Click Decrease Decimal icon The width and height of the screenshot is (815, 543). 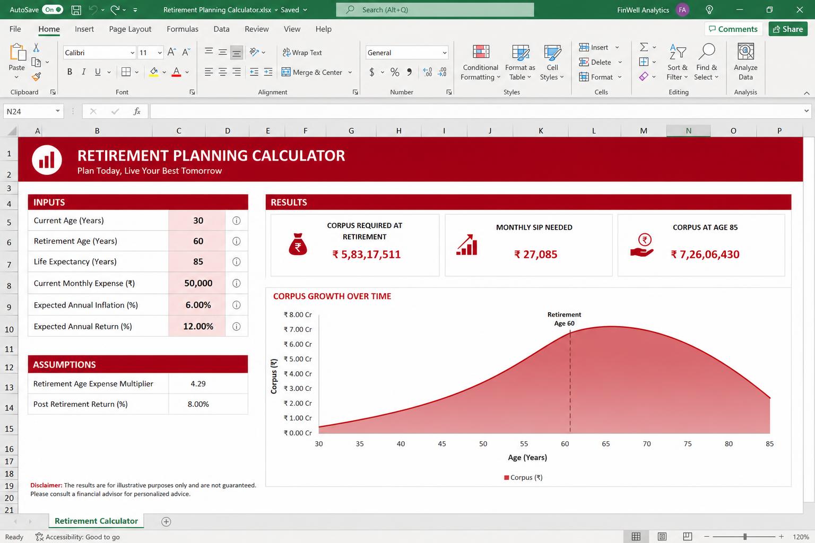(443, 72)
